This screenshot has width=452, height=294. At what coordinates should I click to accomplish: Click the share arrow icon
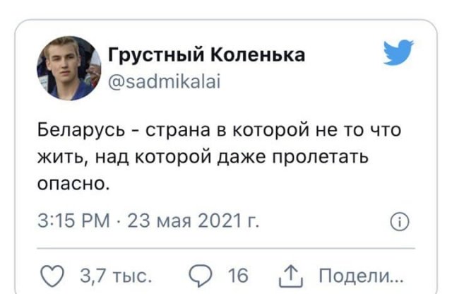290,274
